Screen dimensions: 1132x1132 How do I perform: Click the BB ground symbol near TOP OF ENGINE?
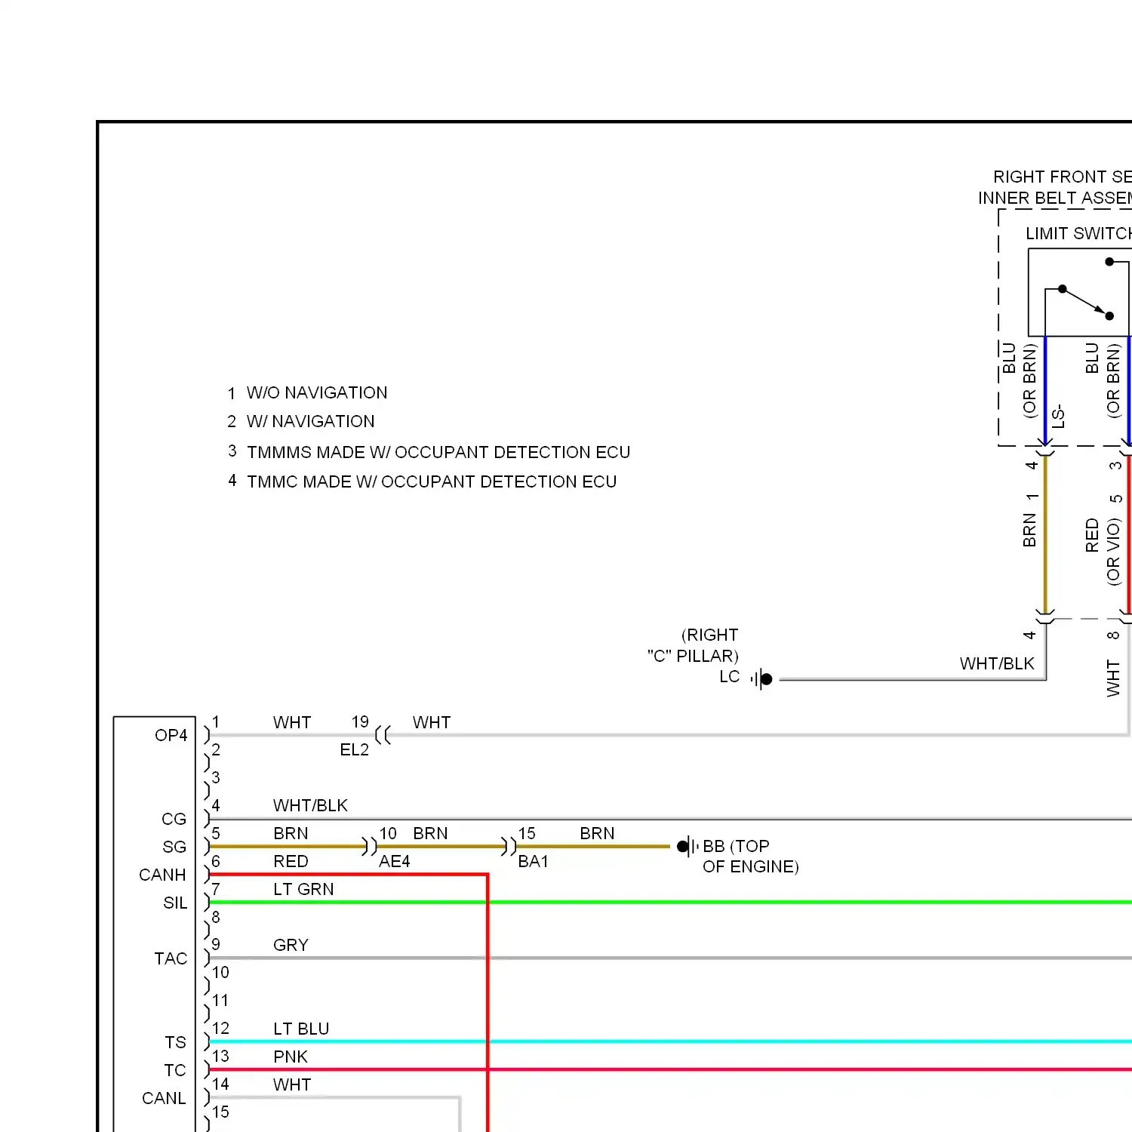pyautogui.click(x=688, y=847)
